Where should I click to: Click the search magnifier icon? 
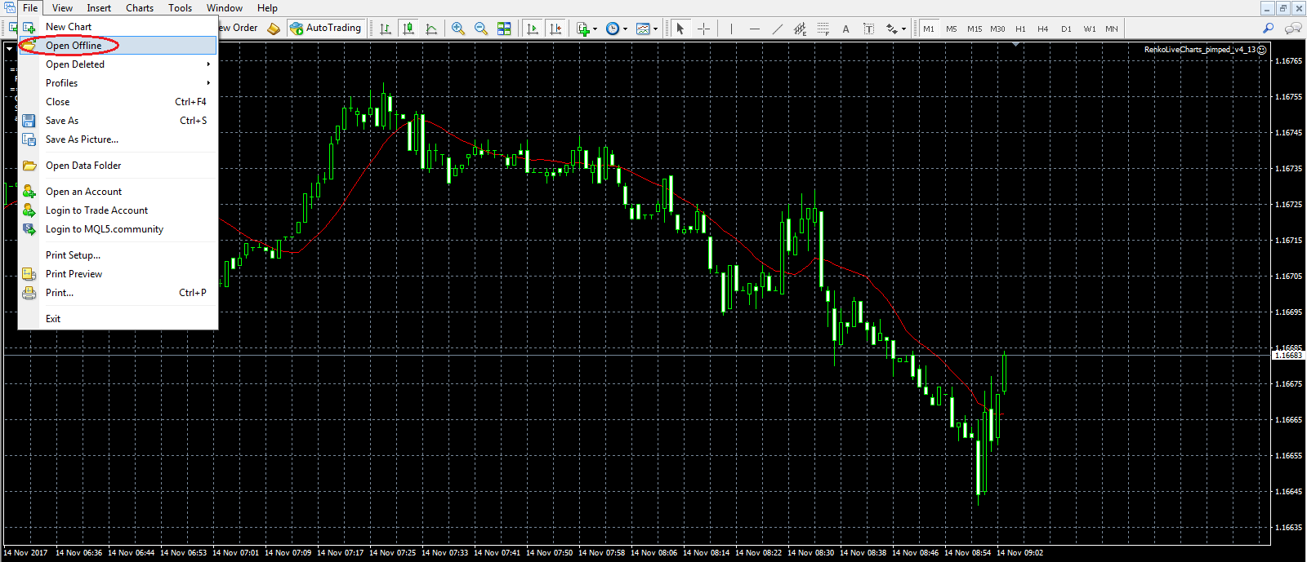tap(1269, 28)
